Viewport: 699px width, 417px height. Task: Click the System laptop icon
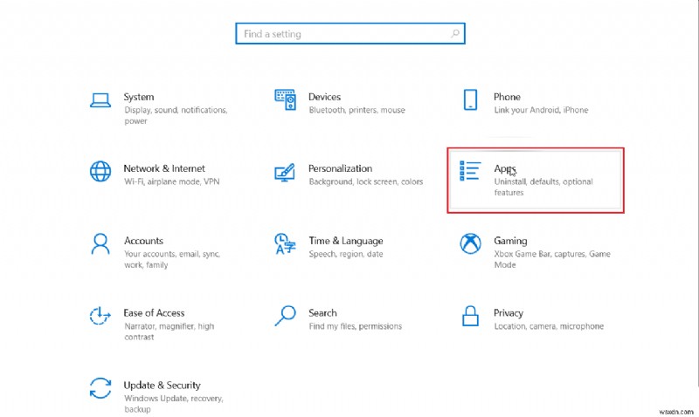tap(100, 99)
